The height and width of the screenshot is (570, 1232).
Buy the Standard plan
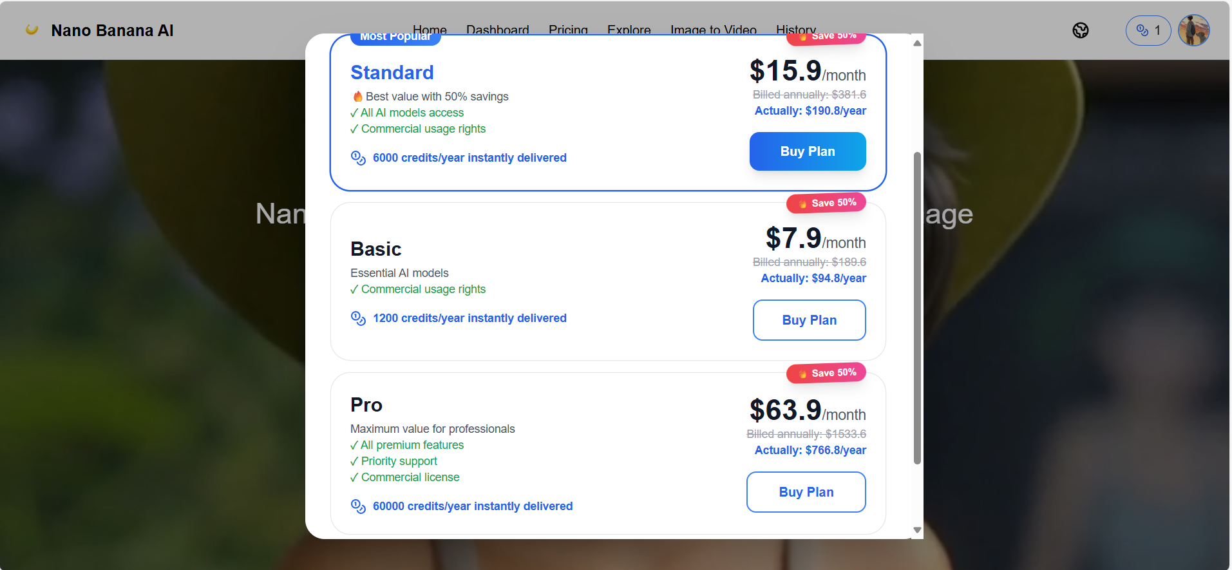click(x=807, y=151)
